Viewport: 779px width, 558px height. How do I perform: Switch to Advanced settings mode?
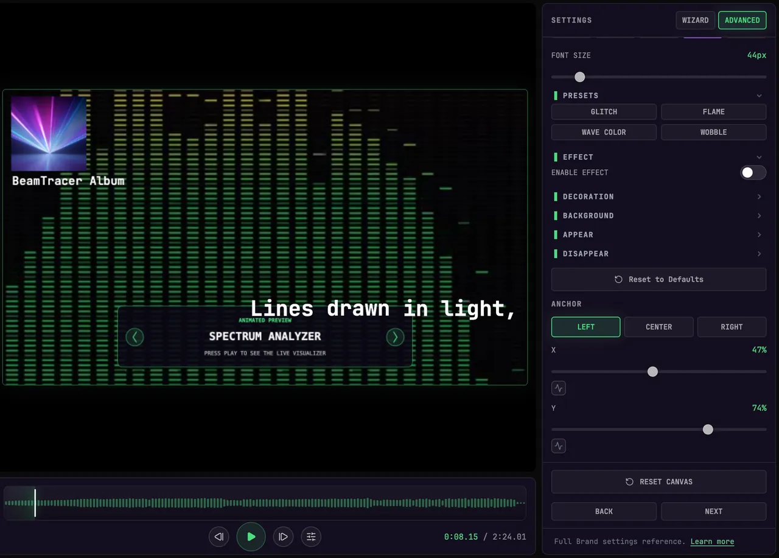[x=742, y=20]
